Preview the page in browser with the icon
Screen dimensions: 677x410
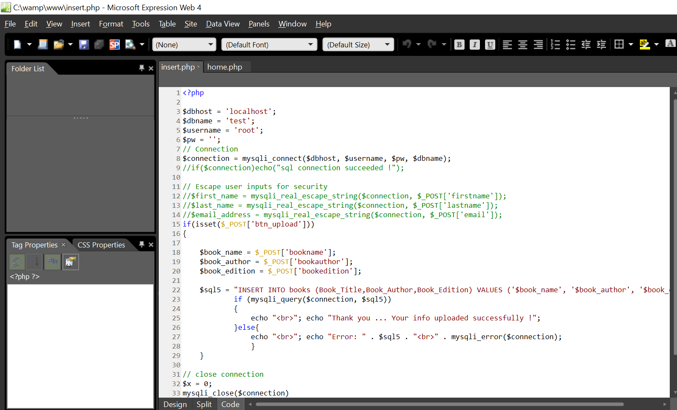pyautogui.click(x=130, y=44)
